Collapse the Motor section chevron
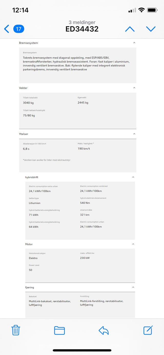 (133, 244)
